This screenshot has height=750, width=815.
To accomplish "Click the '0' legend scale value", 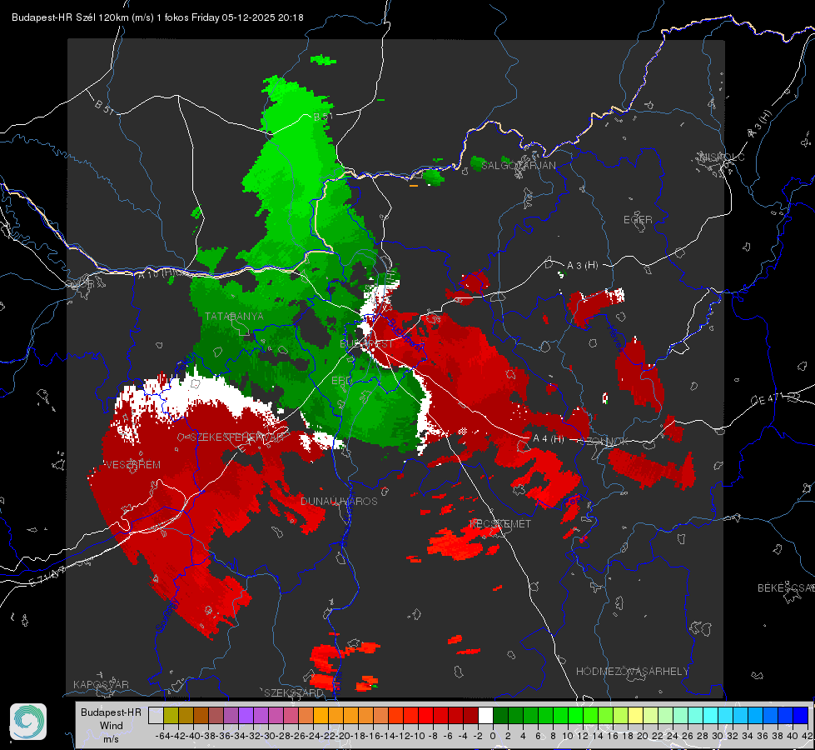I will [493, 736].
